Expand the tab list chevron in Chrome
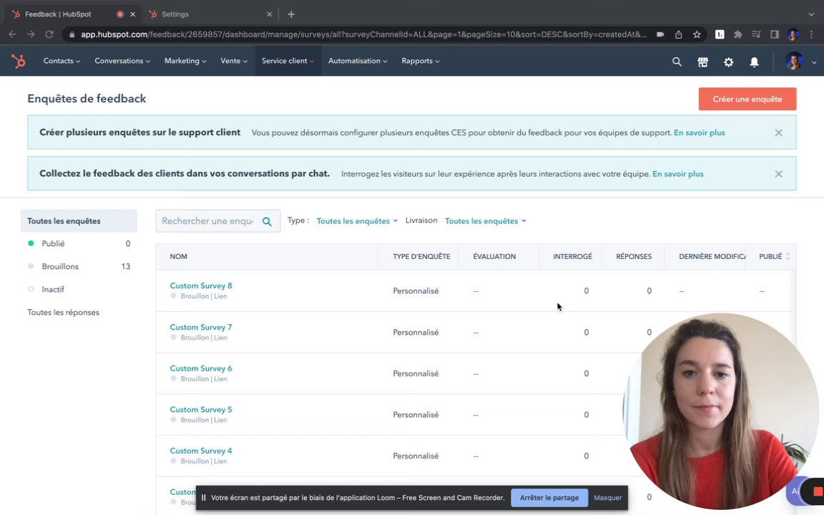This screenshot has height=515, width=824. point(811,14)
